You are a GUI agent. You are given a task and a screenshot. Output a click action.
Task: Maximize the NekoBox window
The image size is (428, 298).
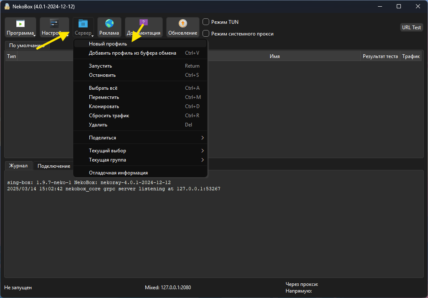pyautogui.click(x=399, y=6)
